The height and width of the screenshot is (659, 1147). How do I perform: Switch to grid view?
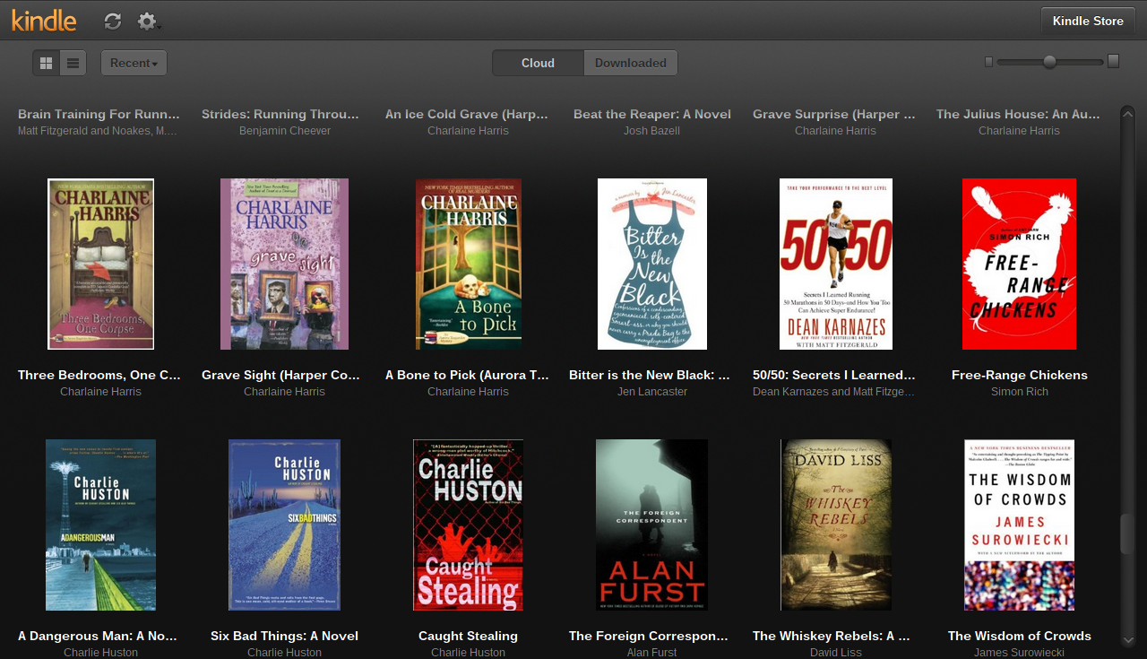coord(47,63)
